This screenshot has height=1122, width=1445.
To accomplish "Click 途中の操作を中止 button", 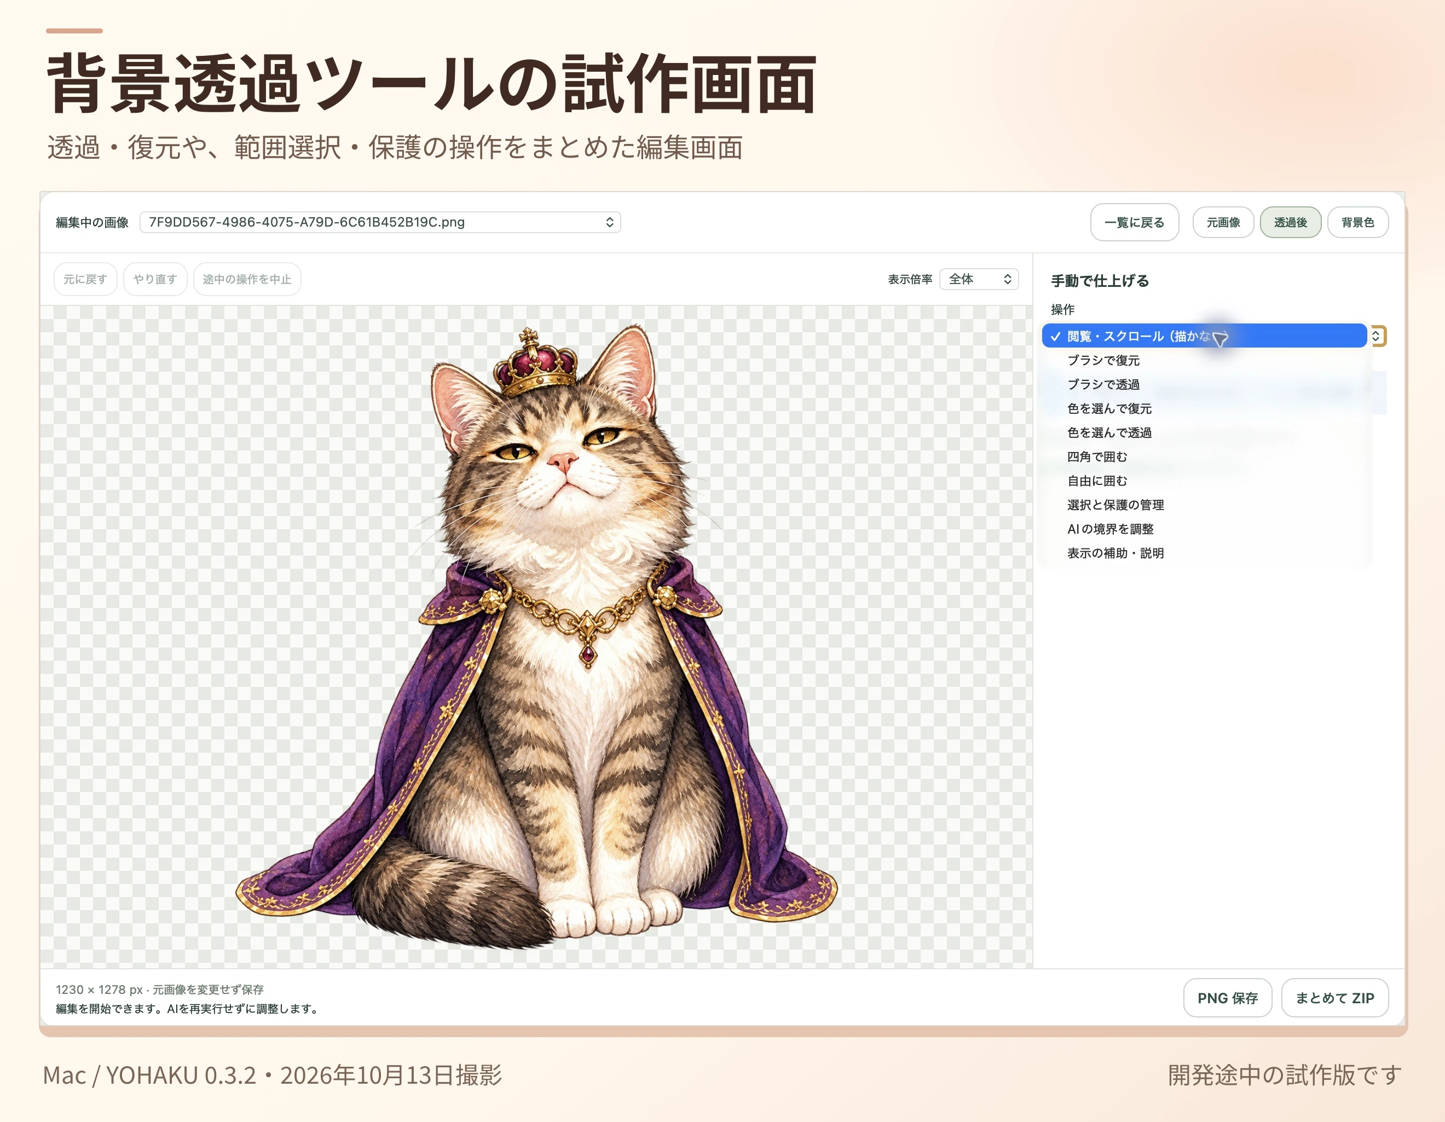I will (247, 279).
